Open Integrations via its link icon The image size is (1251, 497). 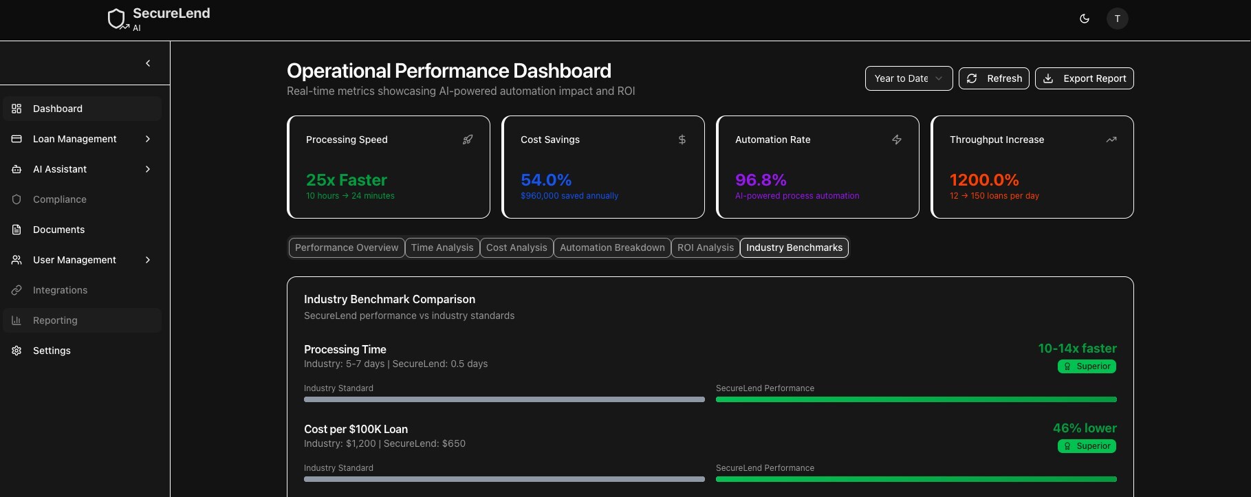pyautogui.click(x=17, y=290)
